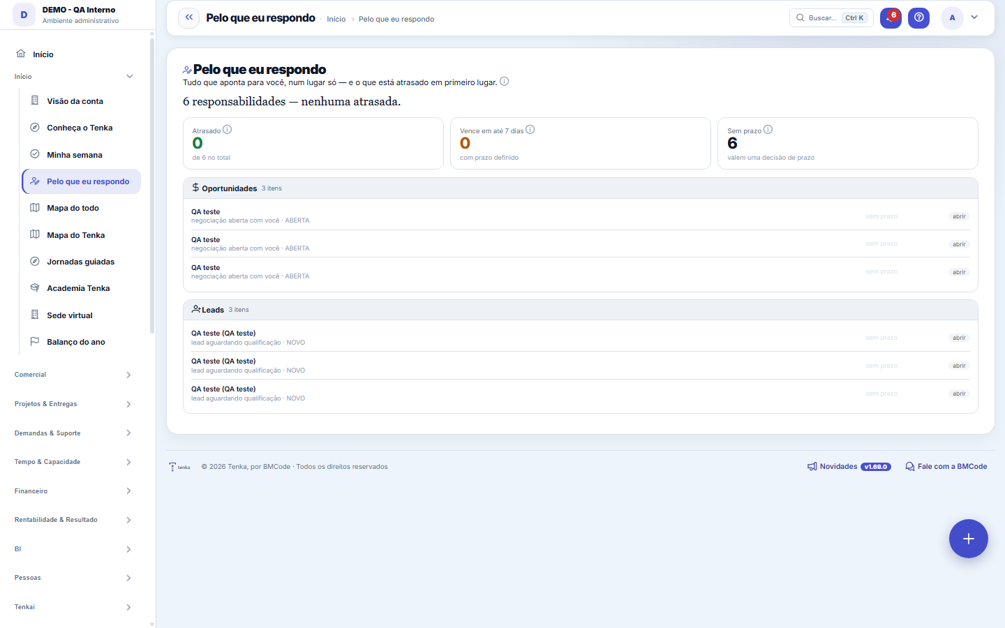Click the Tenka logo in the footer
This screenshot has width=1005, height=628.
click(x=179, y=467)
